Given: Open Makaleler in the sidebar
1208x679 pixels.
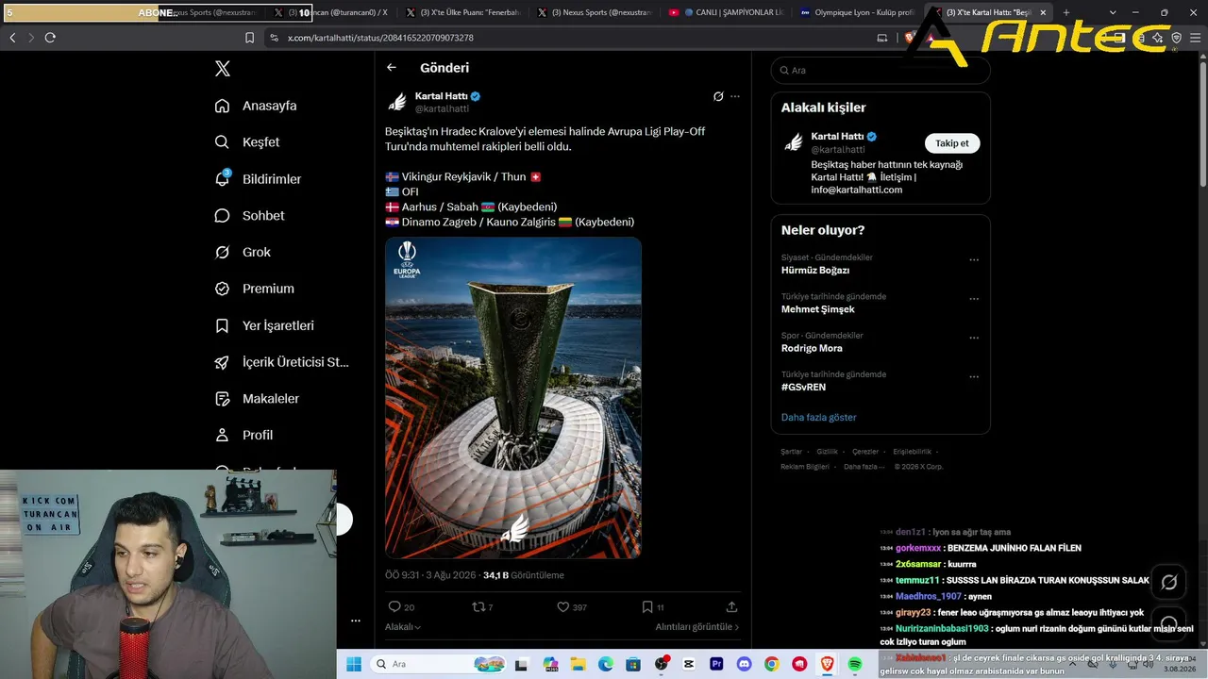Looking at the screenshot, I should point(257,399).
